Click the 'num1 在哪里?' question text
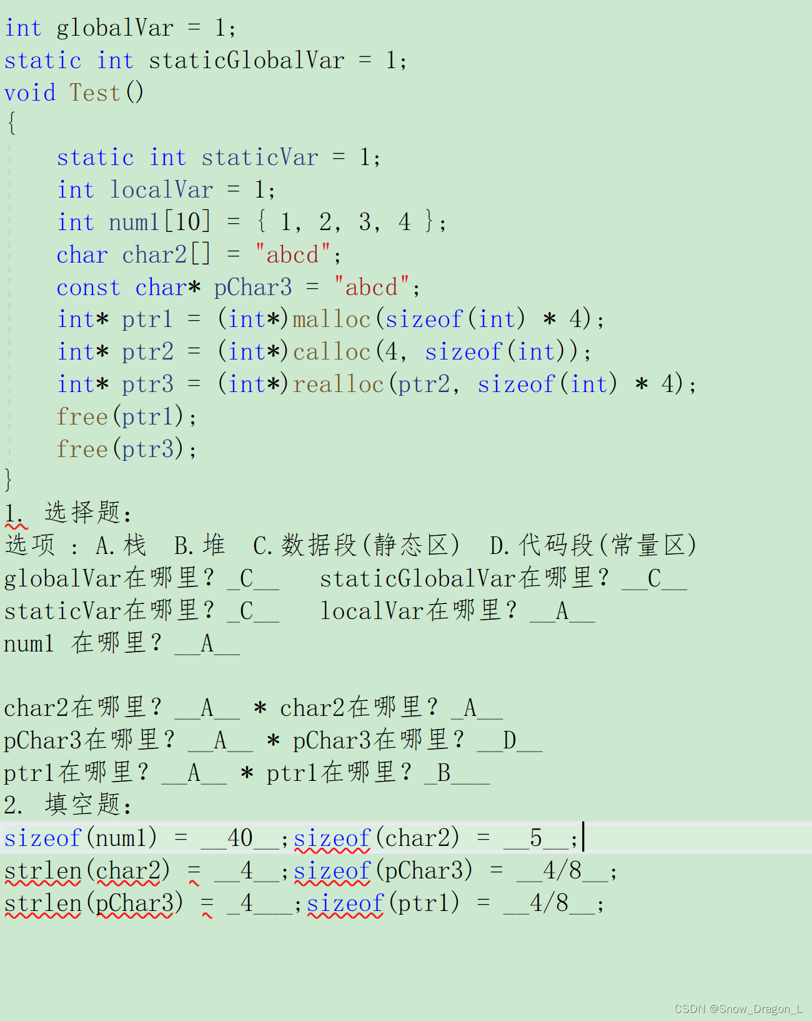812x1021 pixels. 83,643
